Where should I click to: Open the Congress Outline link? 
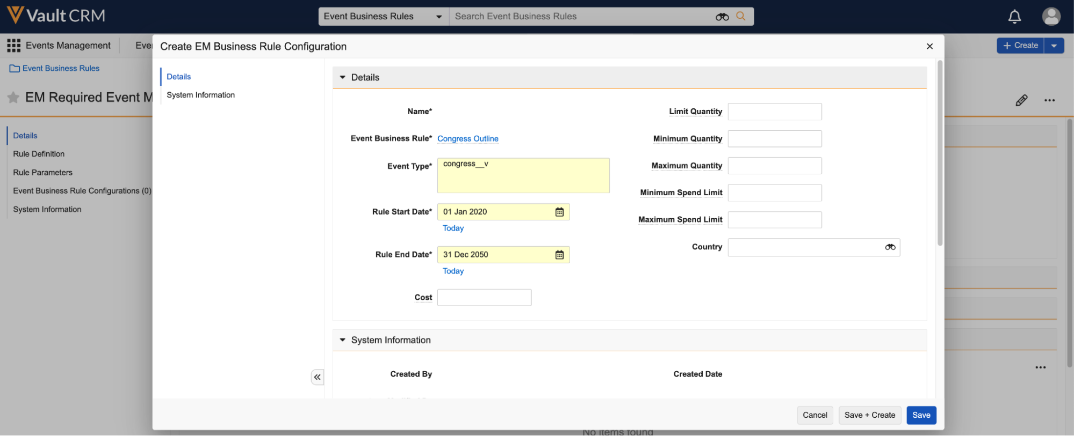tap(467, 138)
